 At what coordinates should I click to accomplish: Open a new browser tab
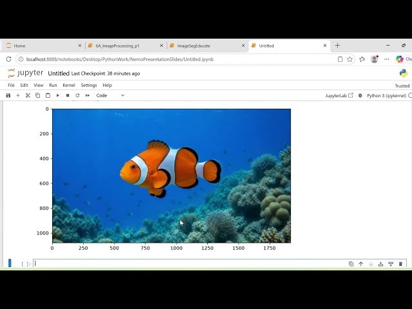(x=337, y=46)
